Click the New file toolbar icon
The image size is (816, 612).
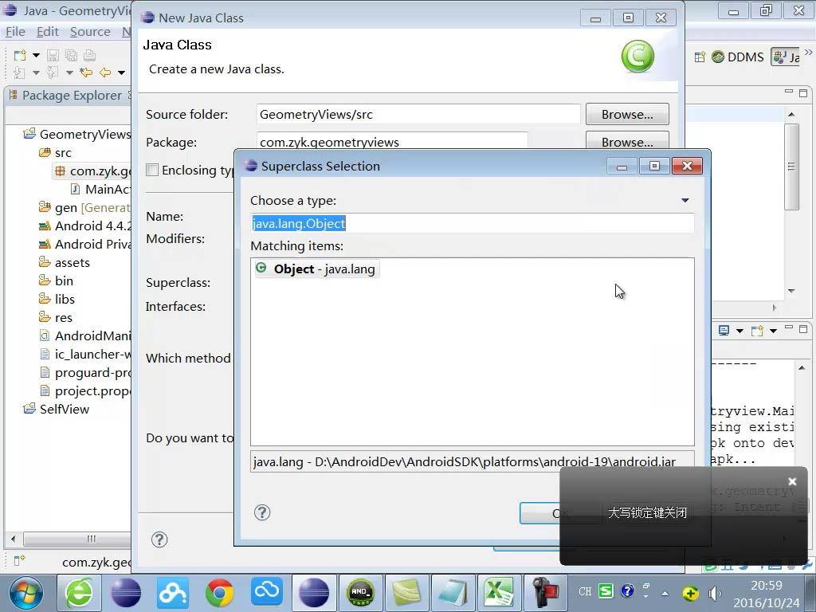pyautogui.click(x=20, y=55)
